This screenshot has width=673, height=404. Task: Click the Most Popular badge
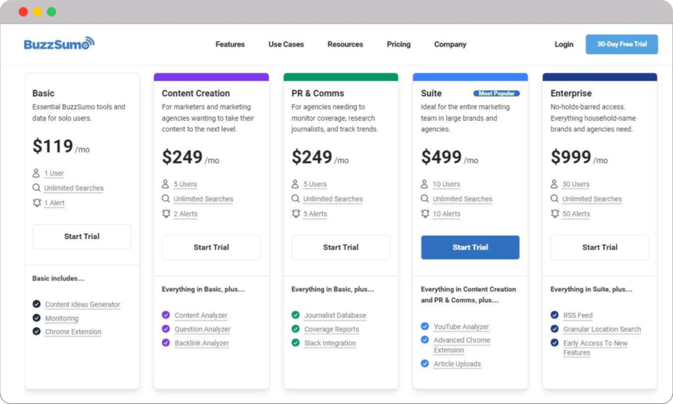click(496, 93)
